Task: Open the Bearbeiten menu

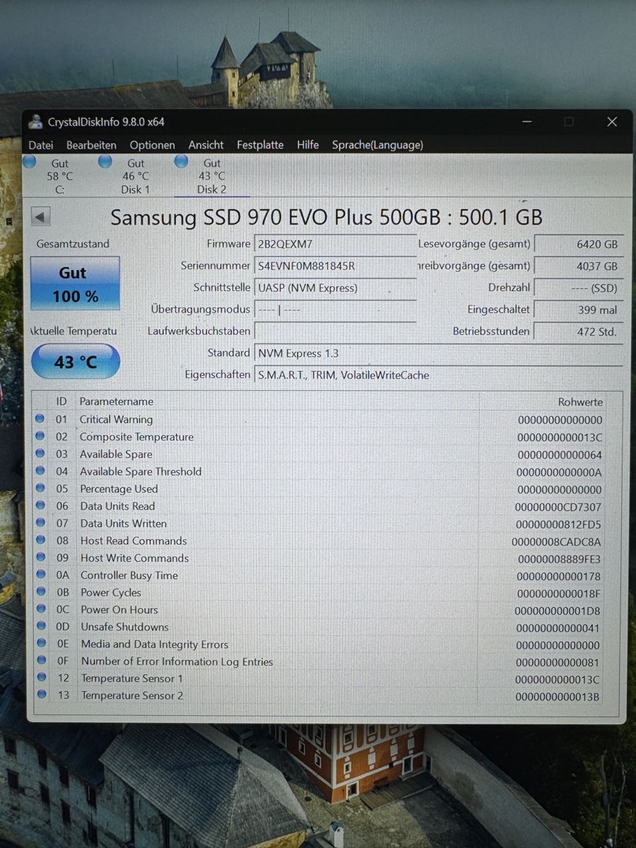Action: click(x=91, y=145)
